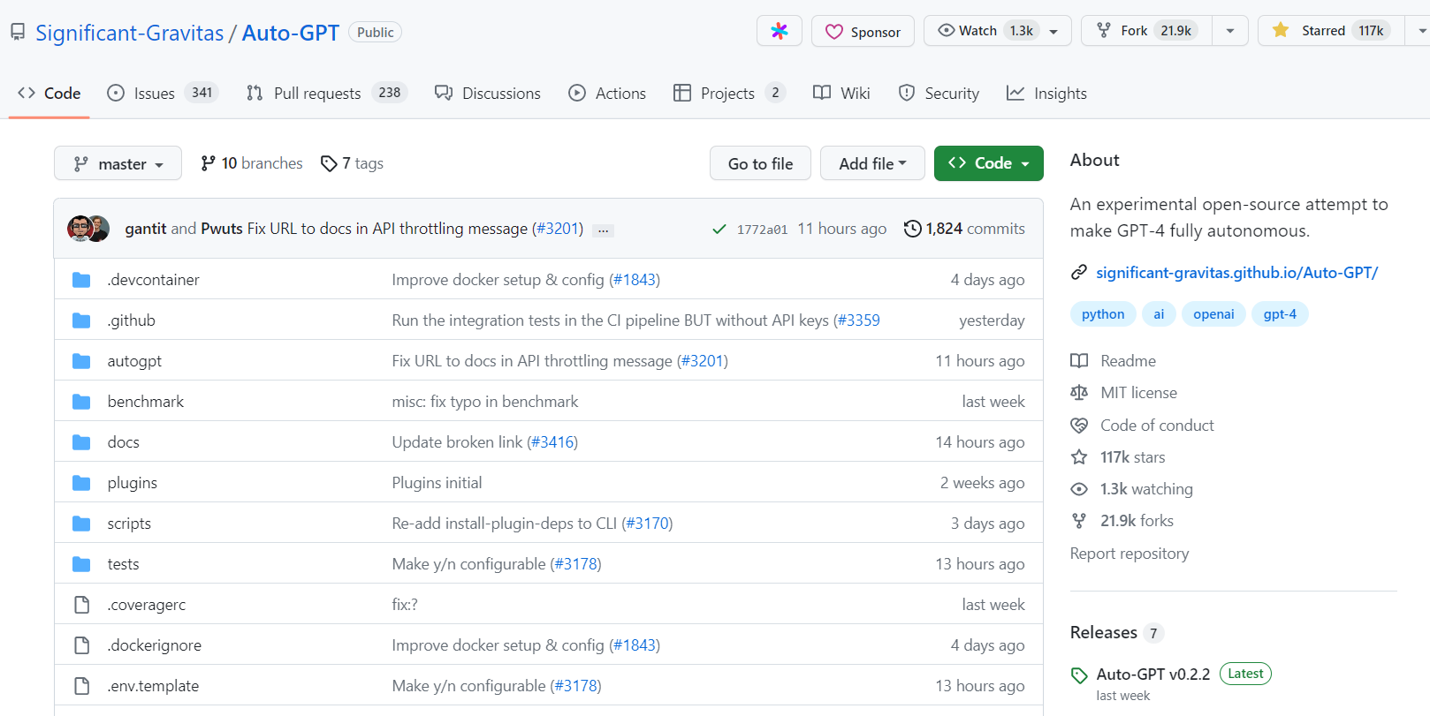This screenshot has height=716, width=1430.
Task: Click the repository book icon beside Significant-Gravitas
Action: point(18,32)
